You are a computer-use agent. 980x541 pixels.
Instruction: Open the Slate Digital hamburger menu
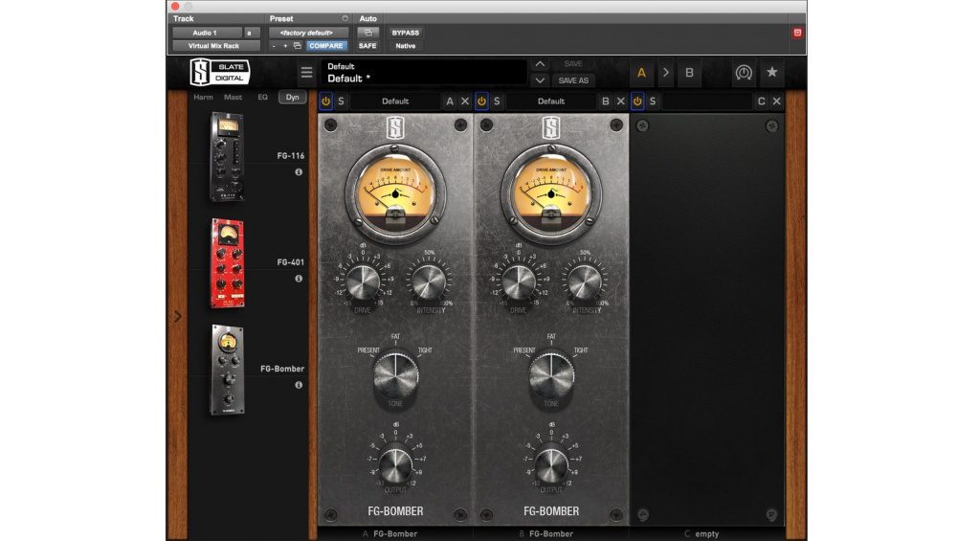[306, 73]
